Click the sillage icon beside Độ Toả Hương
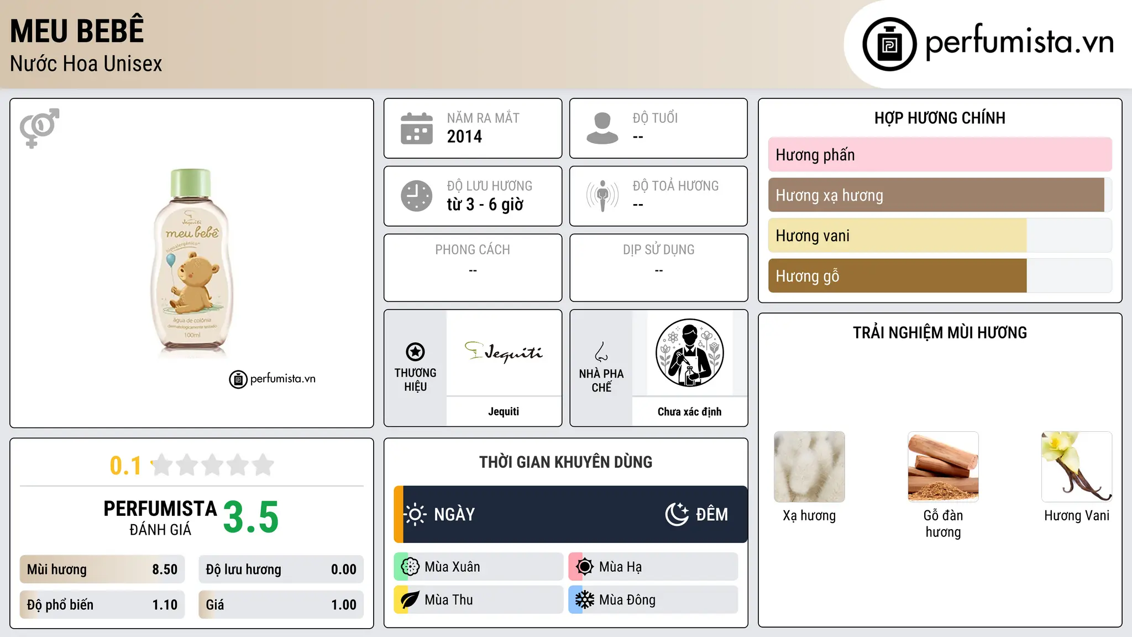This screenshot has height=637, width=1132. (x=602, y=196)
